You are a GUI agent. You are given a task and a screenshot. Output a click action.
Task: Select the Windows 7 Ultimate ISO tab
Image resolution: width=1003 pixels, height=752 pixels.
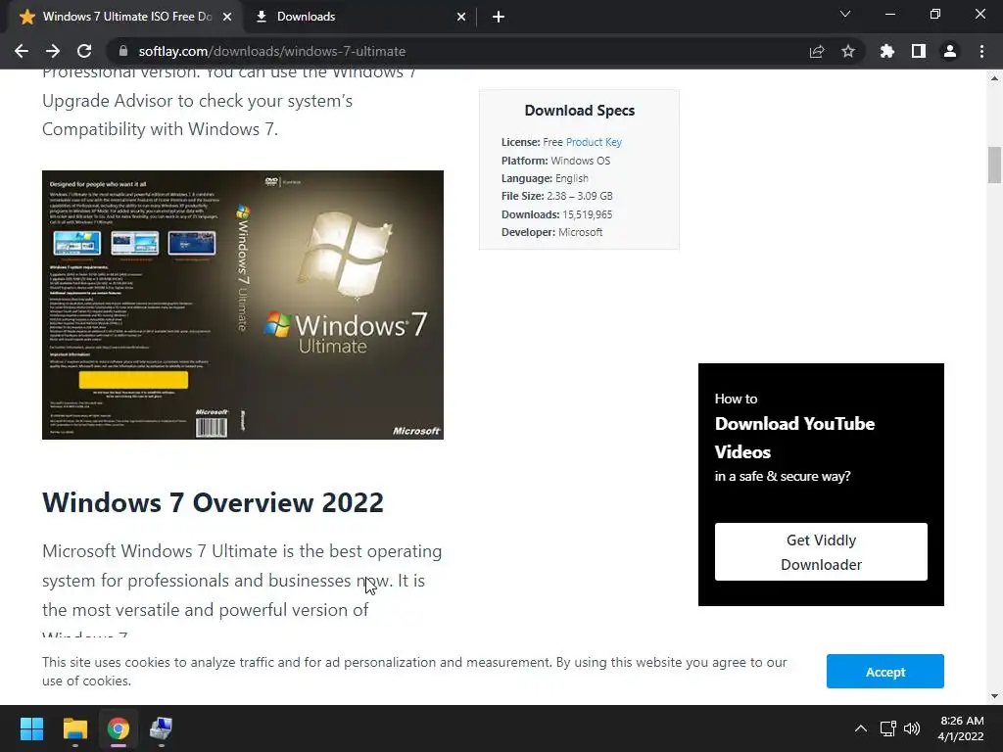pyautogui.click(x=126, y=17)
